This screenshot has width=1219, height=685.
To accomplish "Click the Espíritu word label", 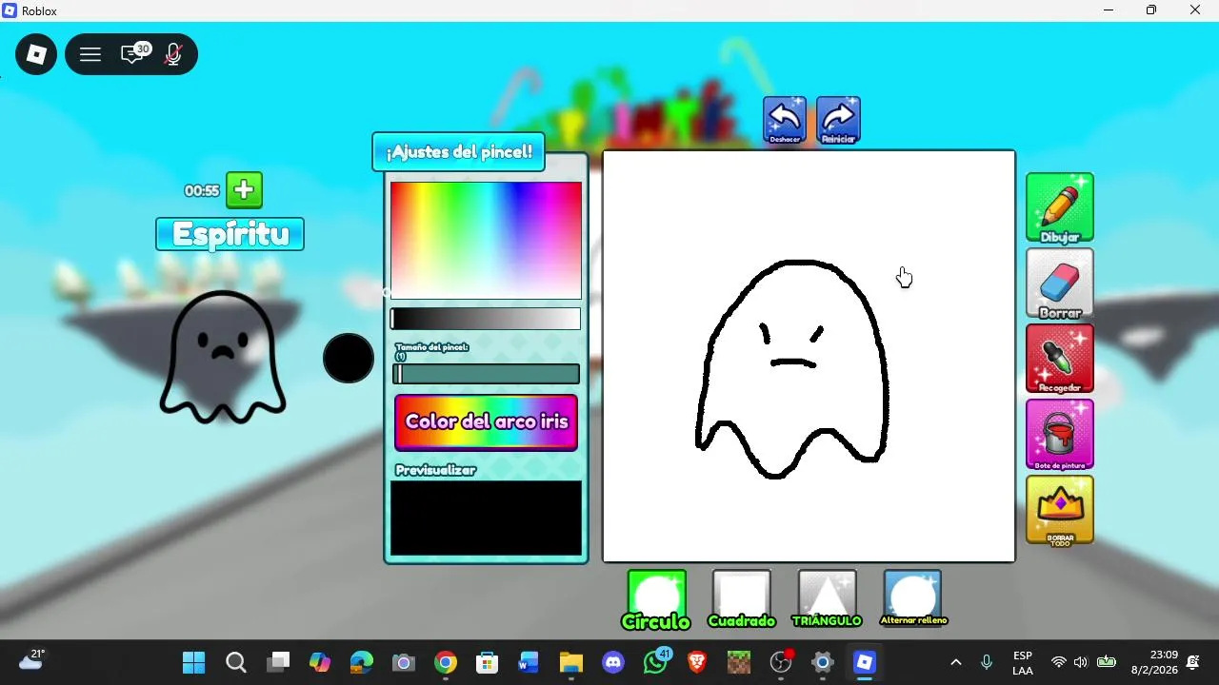I will point(230,234).
